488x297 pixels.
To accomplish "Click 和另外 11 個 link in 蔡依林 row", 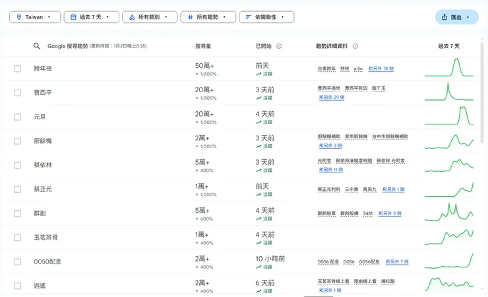I will pos(331,170).
